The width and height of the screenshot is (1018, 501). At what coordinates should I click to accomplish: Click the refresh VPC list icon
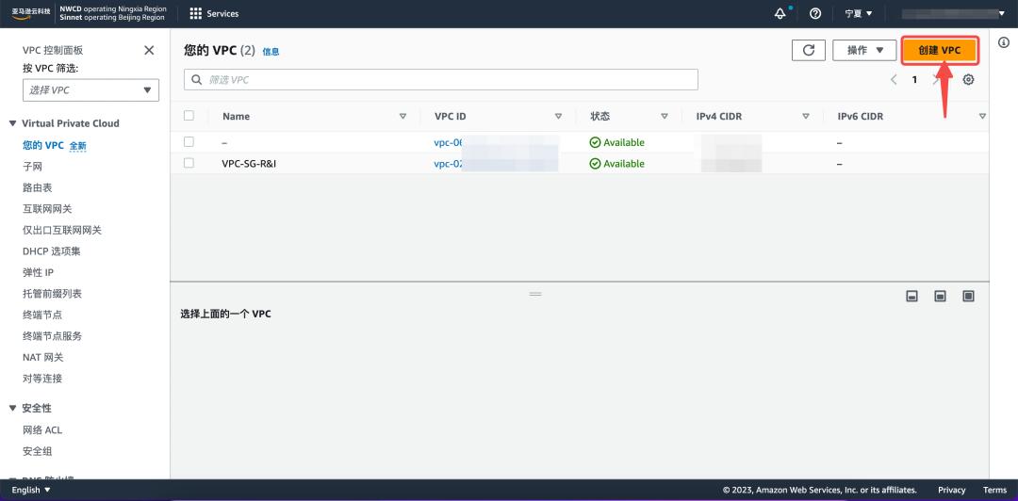tap(808, 51)
